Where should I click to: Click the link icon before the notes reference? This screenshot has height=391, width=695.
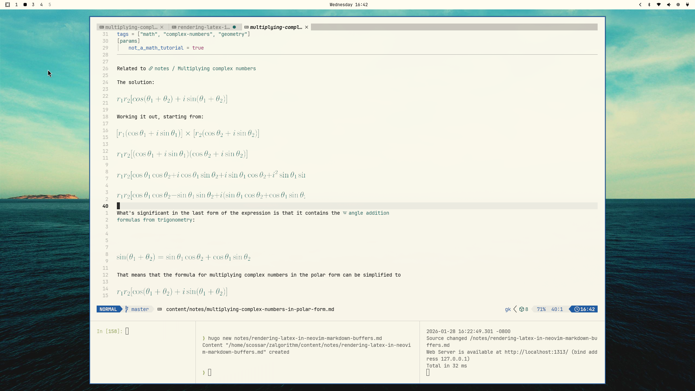(151, 68)
